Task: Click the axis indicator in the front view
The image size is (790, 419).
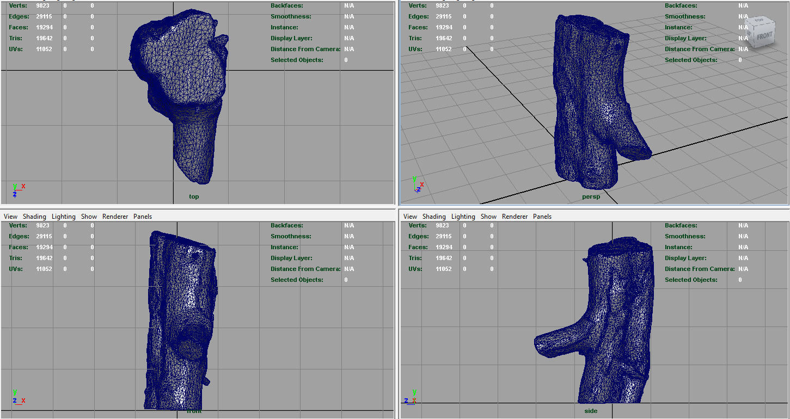Action: [18, 396]
